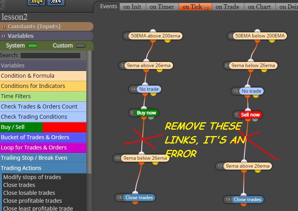Screen dimensions: 298x211
Task: Click top input connector of block 1
Action: 153,31
